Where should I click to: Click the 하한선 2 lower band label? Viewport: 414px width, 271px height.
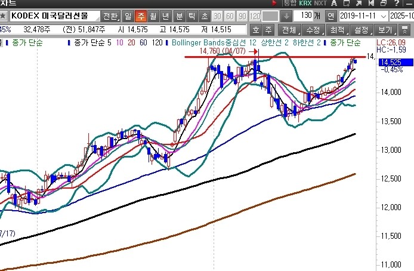coord(306,42)
